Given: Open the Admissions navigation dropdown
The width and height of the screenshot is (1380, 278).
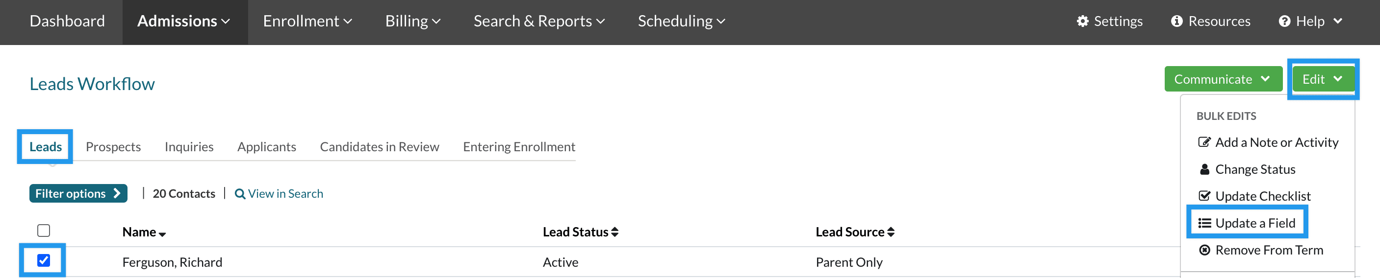Looking at the screenshot, I should (x=184, y=22).
